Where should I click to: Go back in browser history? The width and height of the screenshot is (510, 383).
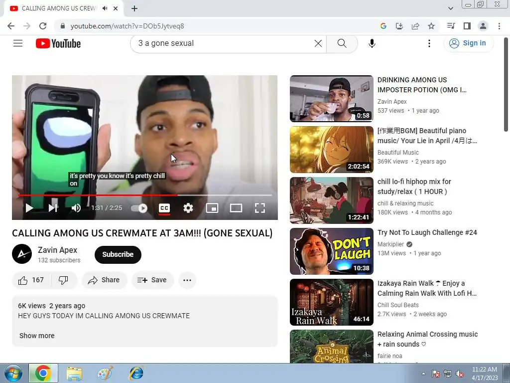pyautogui.click(x=11, y=26)
